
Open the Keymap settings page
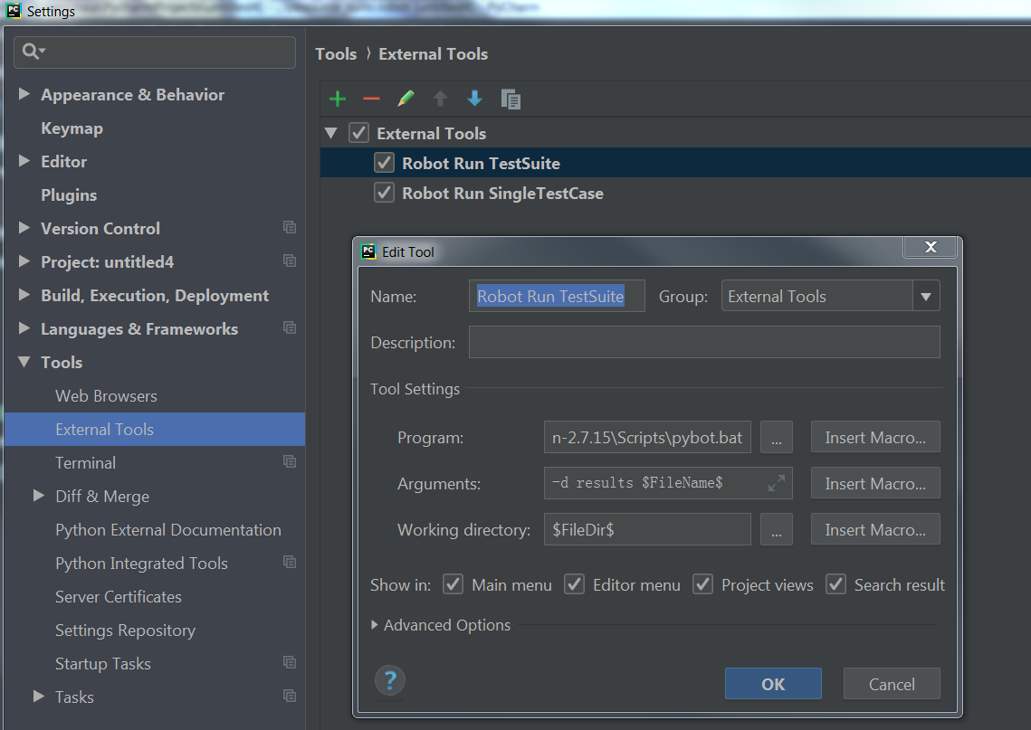coord(72,128)
